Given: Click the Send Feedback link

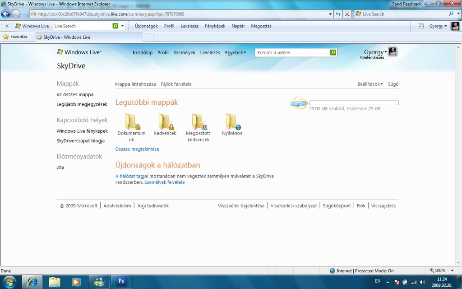Looking at the screenshot, I should point(407,4).
